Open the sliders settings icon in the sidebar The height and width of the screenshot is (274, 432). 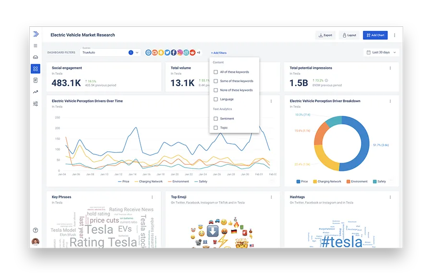point(36,103)
